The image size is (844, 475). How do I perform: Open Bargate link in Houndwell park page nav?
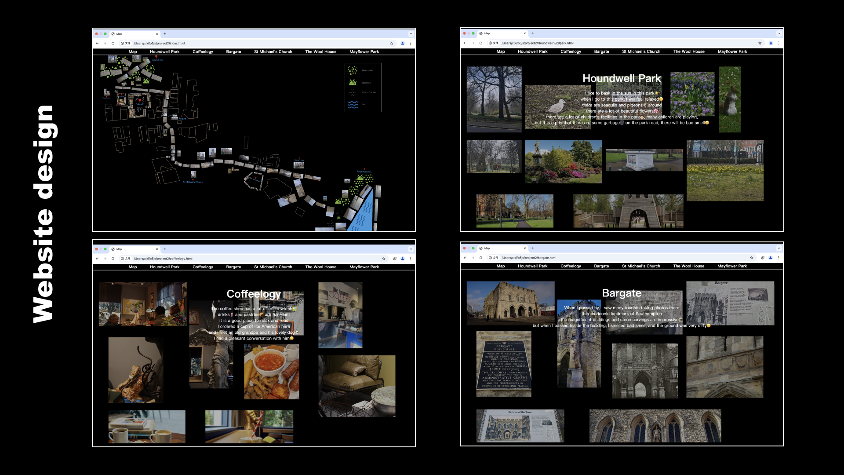[x=601, y=51]
